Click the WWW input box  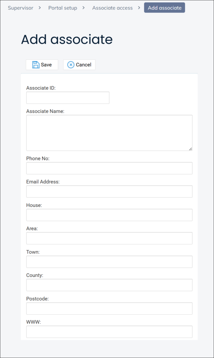109,332
